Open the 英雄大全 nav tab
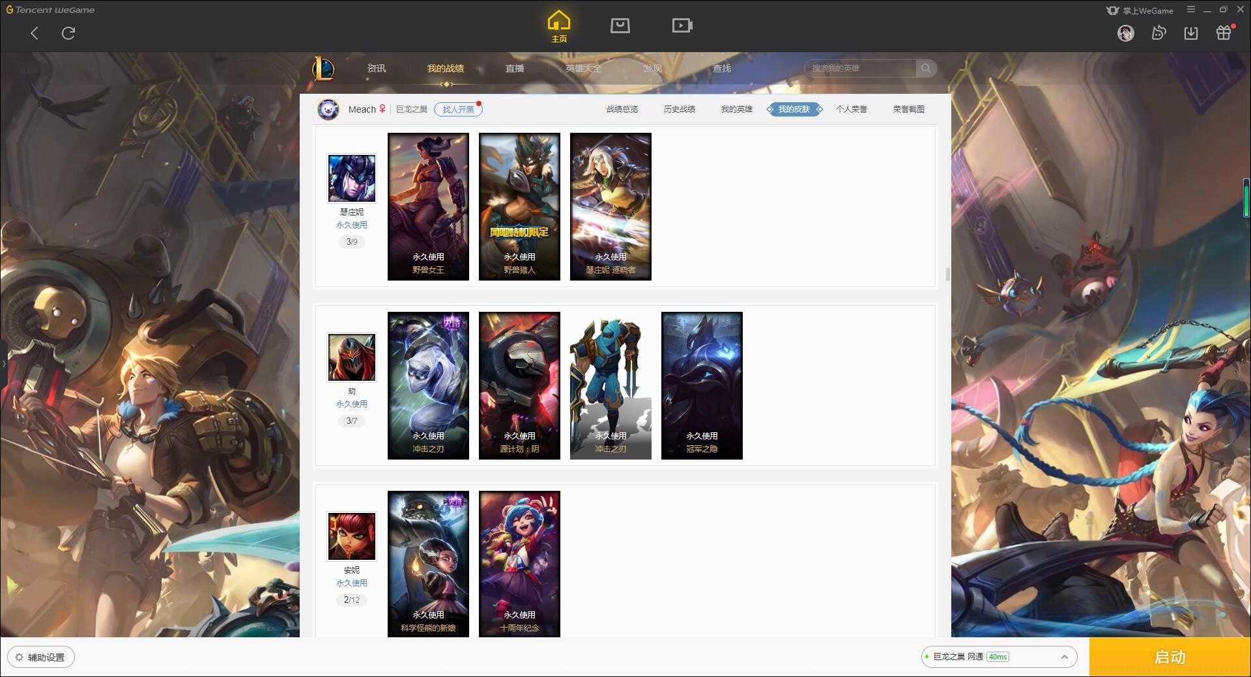Viewport: 1251px width, 677px height. [584, 68]
